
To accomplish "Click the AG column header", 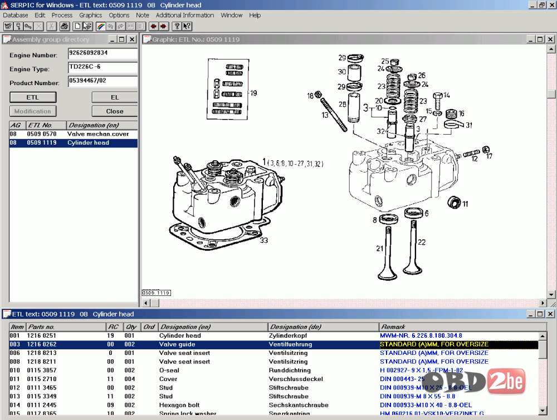I will (x=18, y=125).
